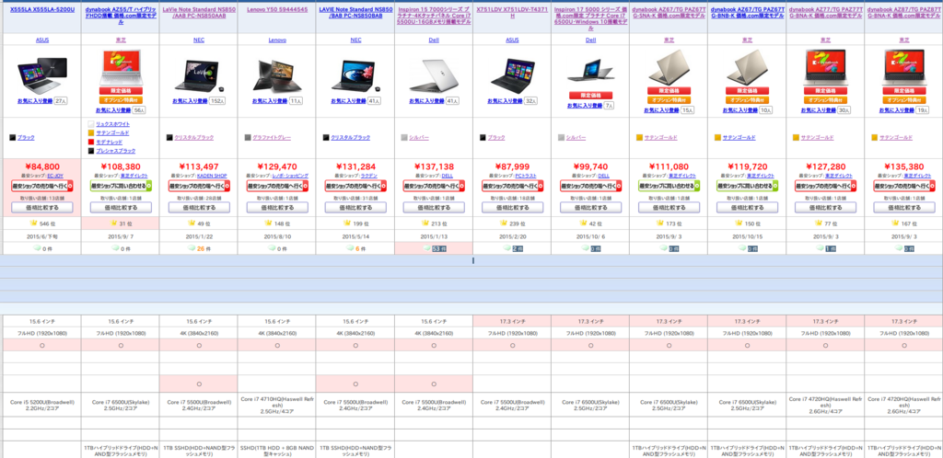
Task: Open the EC-JOY shop link
Action: pyautogui.click(x=54, y=176)
